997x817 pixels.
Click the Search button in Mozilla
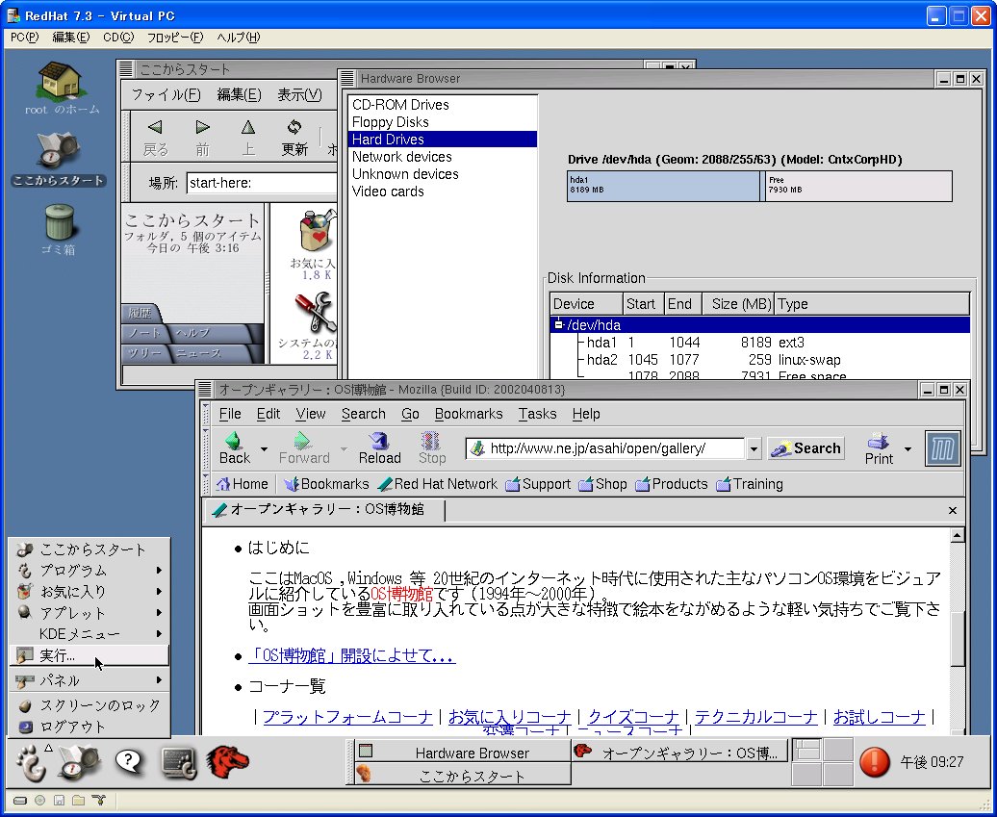pos(805,448)
